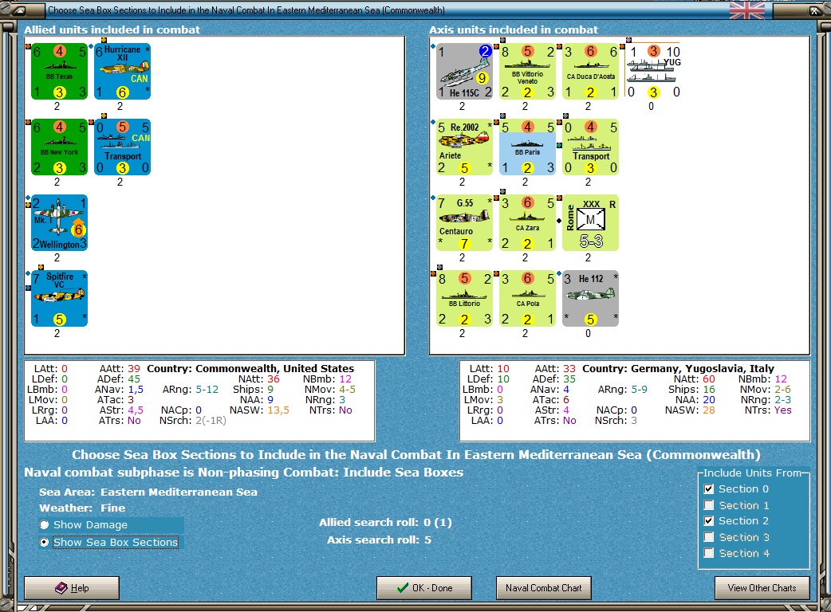Select the Rome motorized corps unit

click(x=590, y=223)
